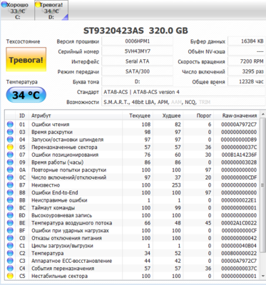Click blue status icon of Таймаут команды row

click(x=10, y=208)
